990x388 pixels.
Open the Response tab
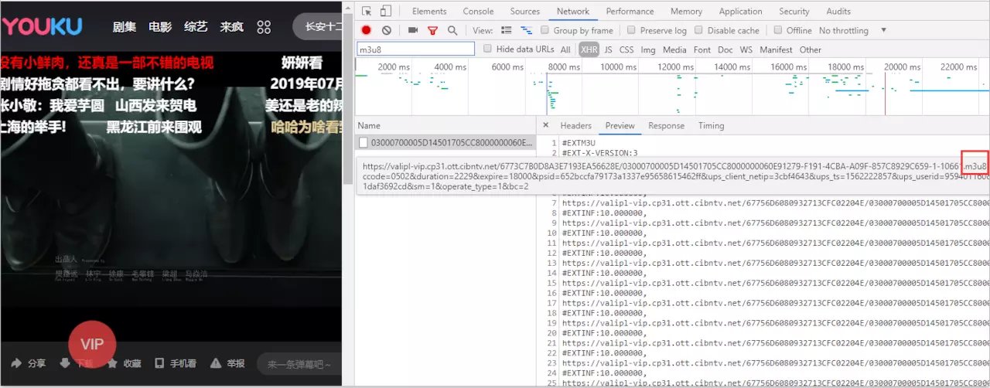click(x=666, y=126)
